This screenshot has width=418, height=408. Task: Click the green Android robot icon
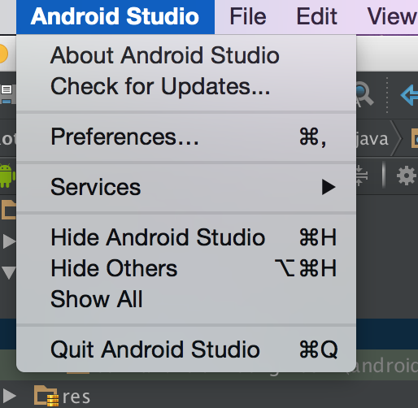tap(7, 176)
